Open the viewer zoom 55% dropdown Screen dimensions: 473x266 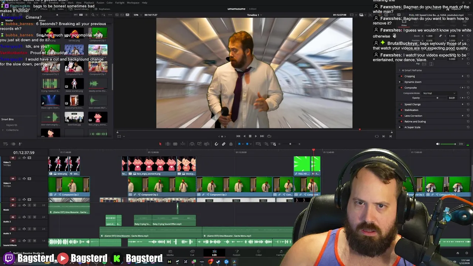[x=137, y=15]
